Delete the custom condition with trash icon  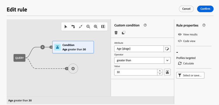click(116, 33)
